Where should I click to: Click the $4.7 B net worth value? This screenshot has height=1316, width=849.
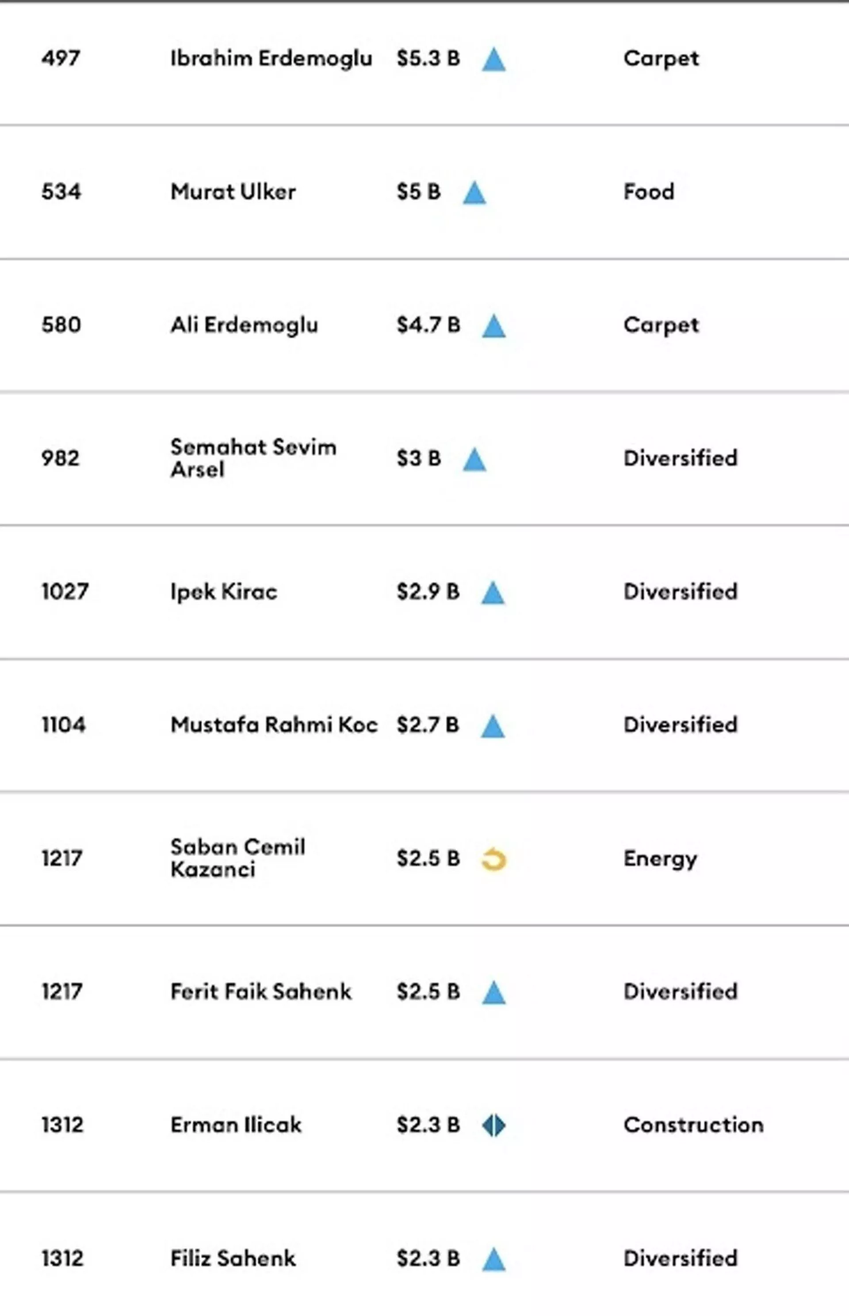tap(428, 325)
